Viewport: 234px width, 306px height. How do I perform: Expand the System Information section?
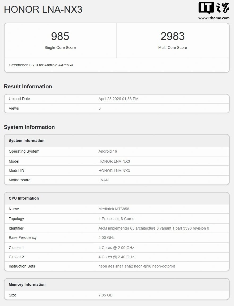(29, 127)
